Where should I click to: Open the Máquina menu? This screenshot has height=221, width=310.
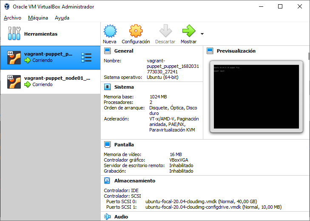pos(38,18)
